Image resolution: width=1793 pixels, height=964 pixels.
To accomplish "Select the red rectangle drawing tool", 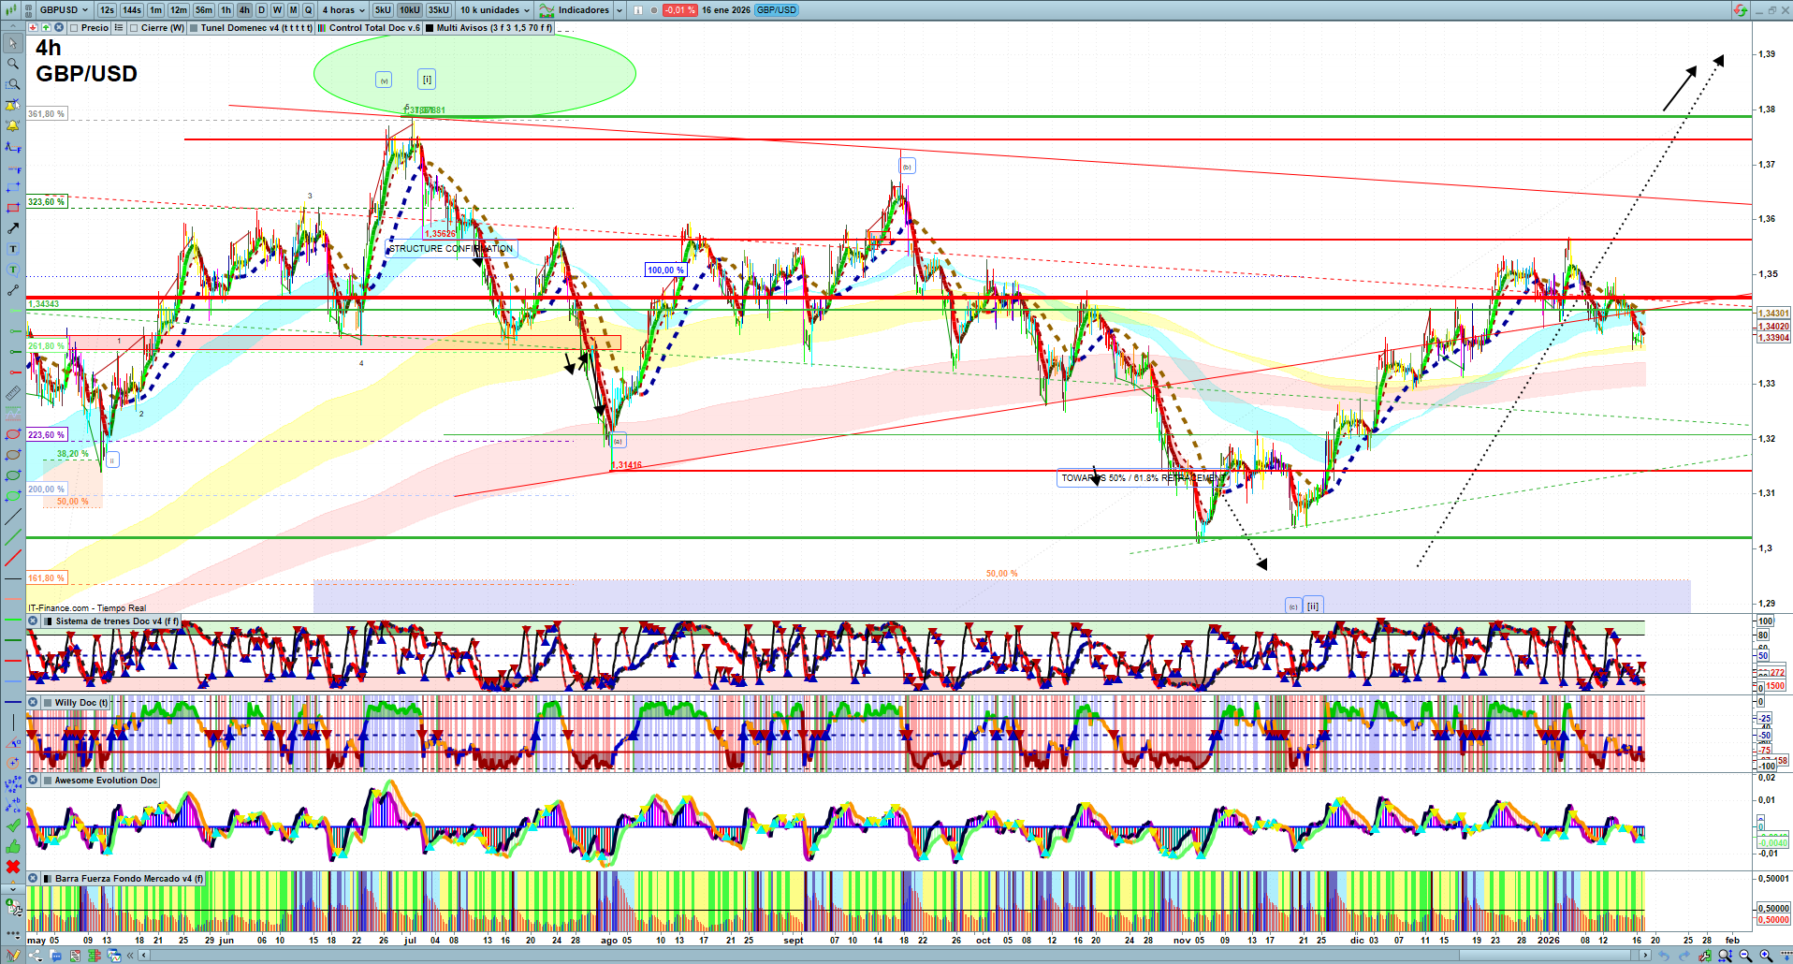I will pyautogui.click(x=13, y=208).
